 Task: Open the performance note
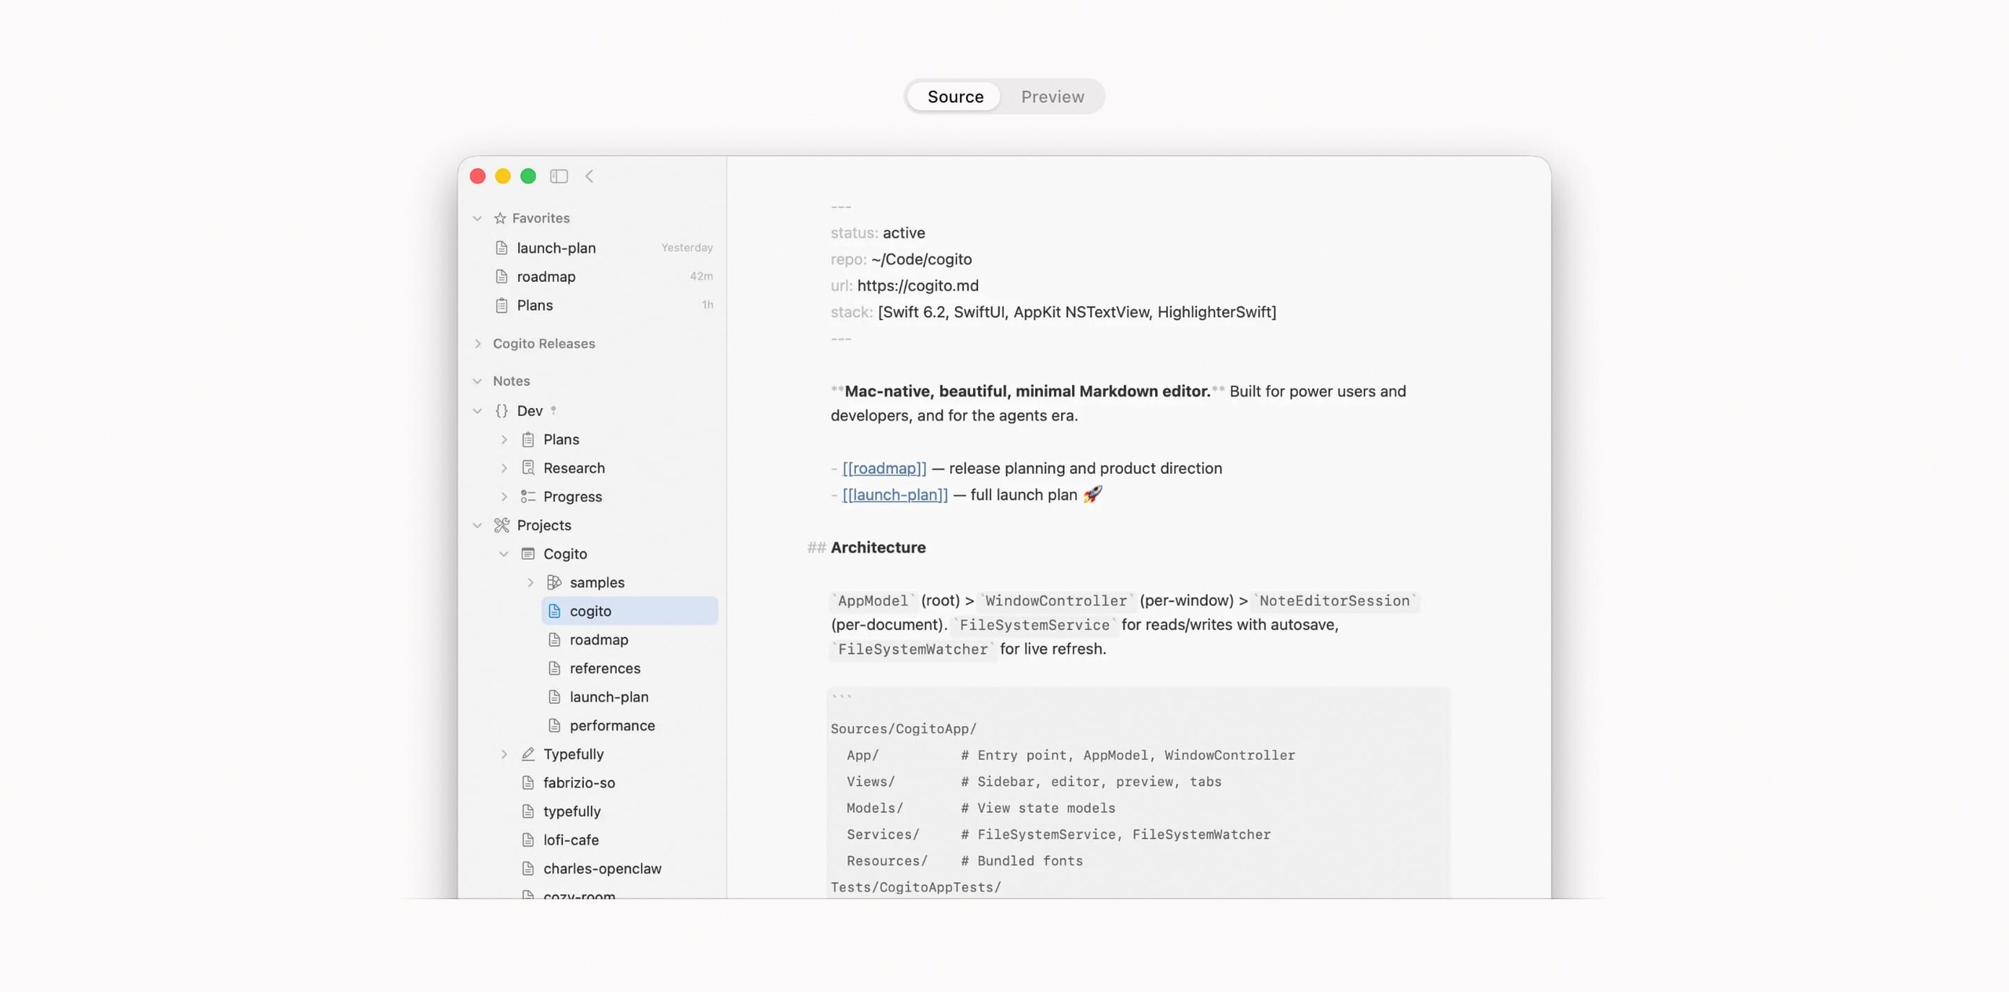[x=629, y=726]
